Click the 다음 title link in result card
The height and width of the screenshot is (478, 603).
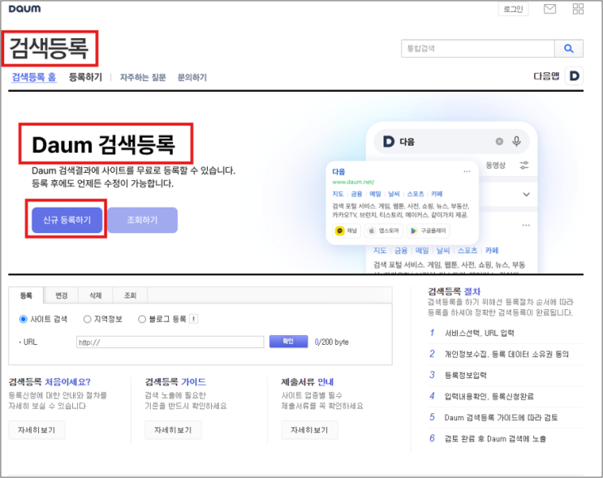338,171
